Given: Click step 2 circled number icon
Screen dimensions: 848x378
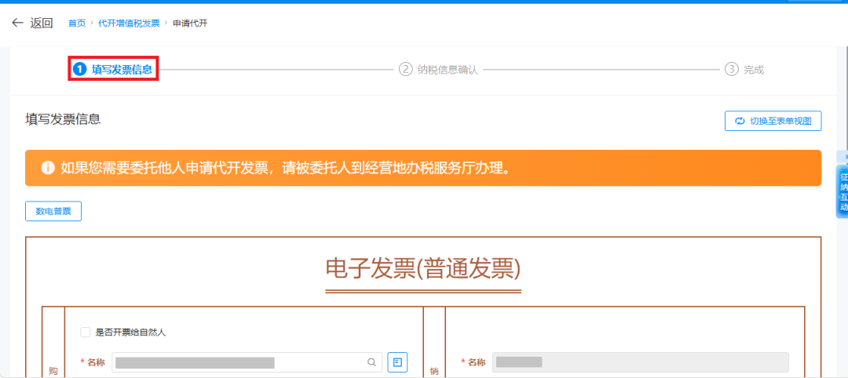Looking at the screenshot, I should pos(405,70).
